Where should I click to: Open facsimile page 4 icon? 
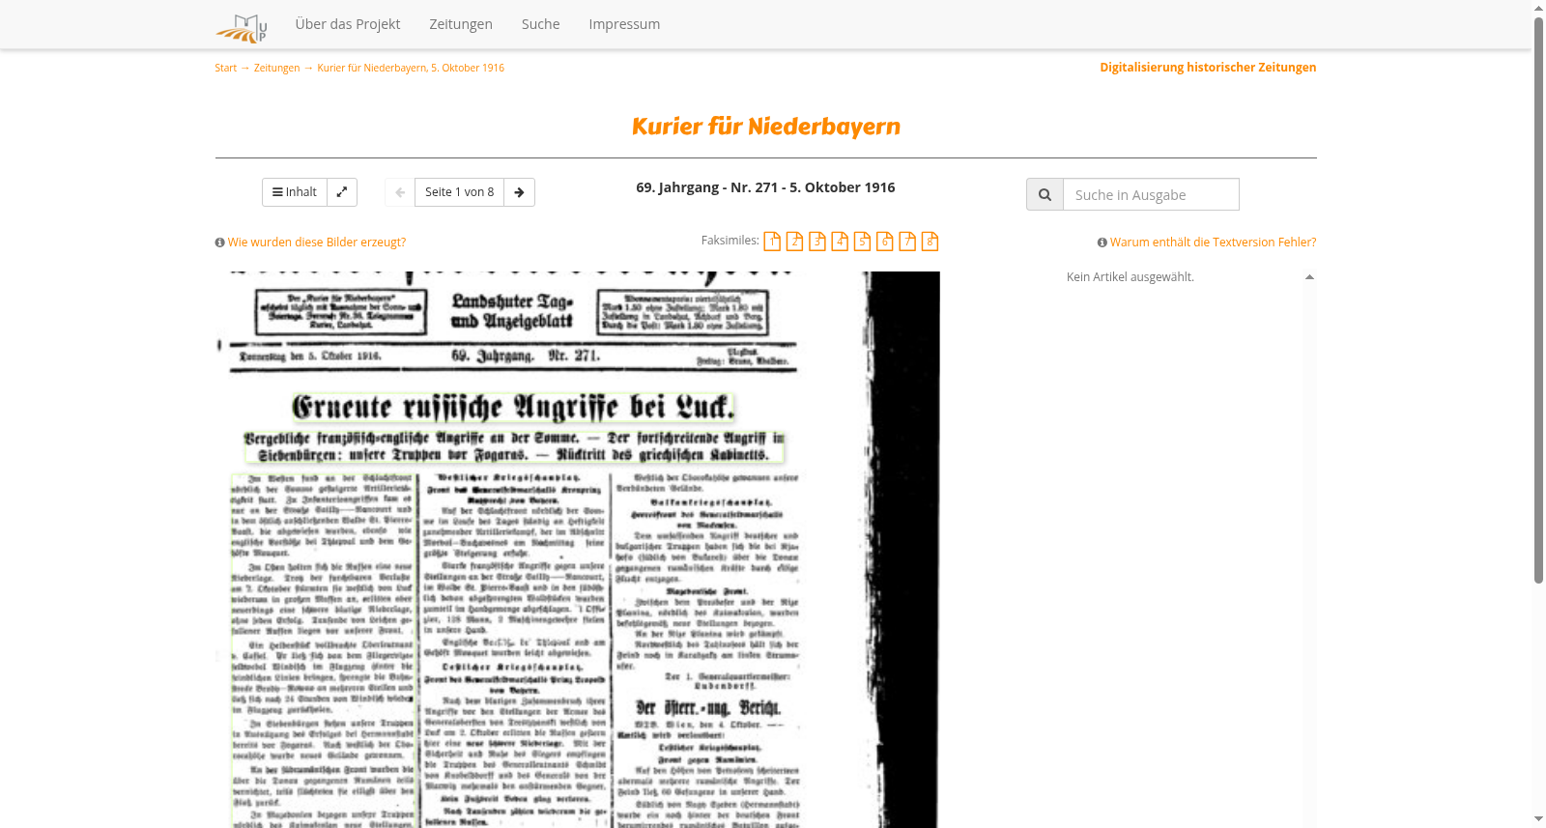[840, 242]
